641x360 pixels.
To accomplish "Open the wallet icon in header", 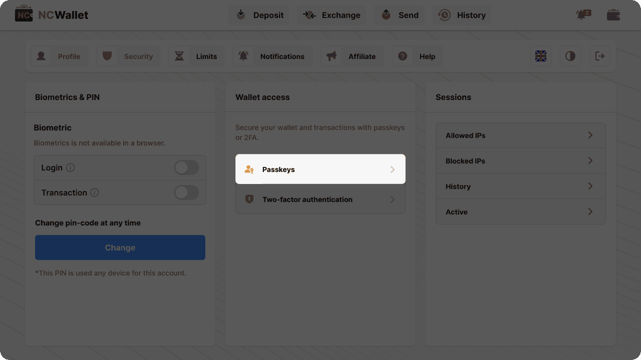I will tap(613, 15).
